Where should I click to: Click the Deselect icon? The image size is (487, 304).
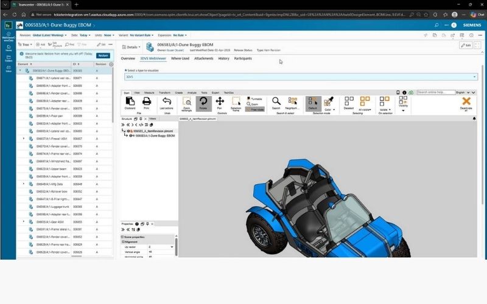(349, 101)
